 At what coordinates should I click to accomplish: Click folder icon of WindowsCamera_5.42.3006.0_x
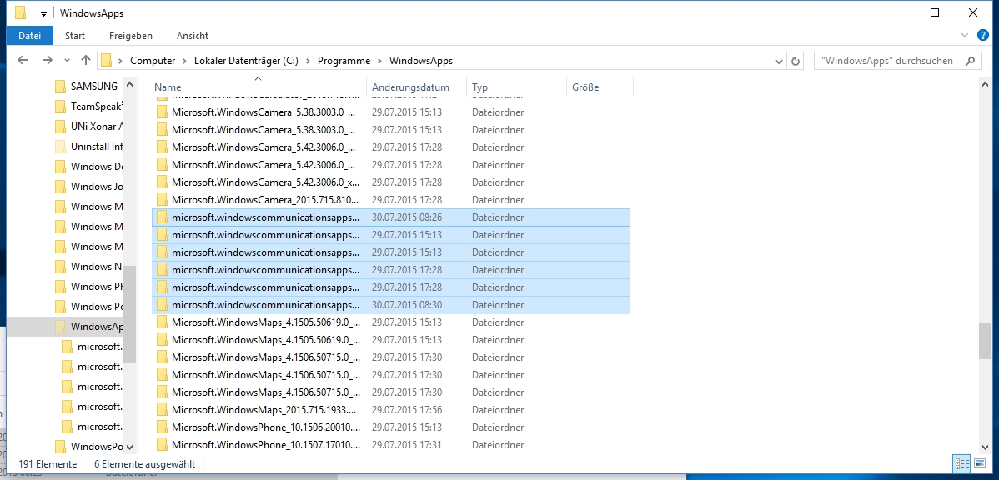161,182
